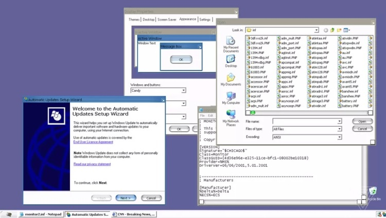Create new folder with toolbar icon
Screen dimensions: 386x218
pos(339,30)
